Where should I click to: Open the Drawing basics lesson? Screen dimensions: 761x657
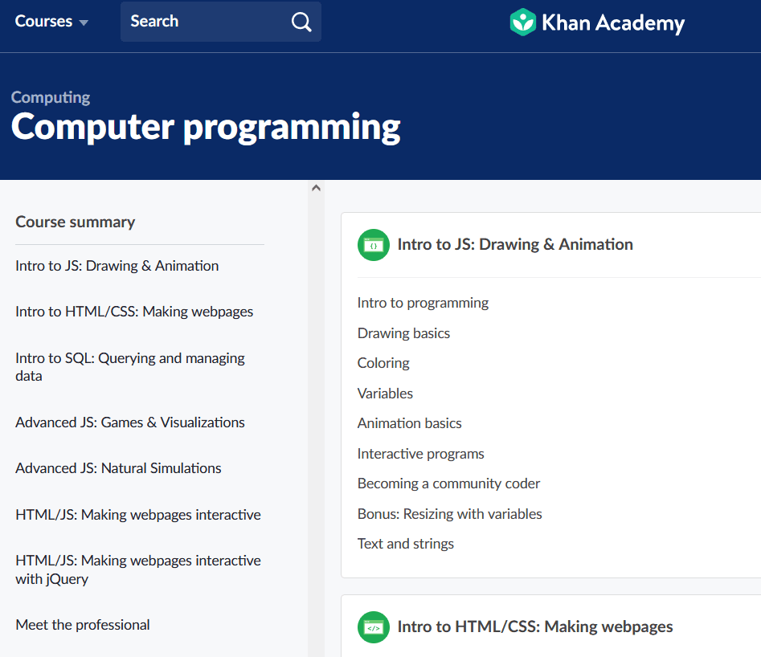(x=403, y=333)
